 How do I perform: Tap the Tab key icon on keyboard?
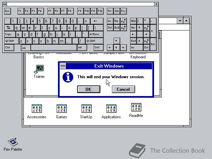pyautogui.click(x=9, y=28)
